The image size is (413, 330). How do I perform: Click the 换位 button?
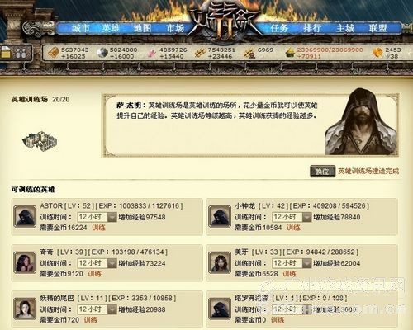(x=322, y=172)
